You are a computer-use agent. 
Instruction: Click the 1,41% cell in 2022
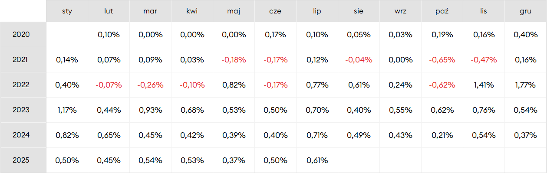click(484, 85)
